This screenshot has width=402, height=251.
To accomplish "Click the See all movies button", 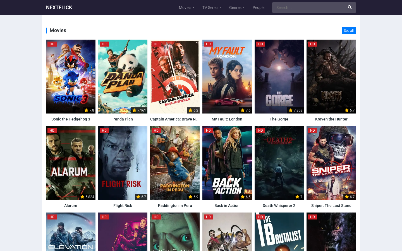I will 349,30.
